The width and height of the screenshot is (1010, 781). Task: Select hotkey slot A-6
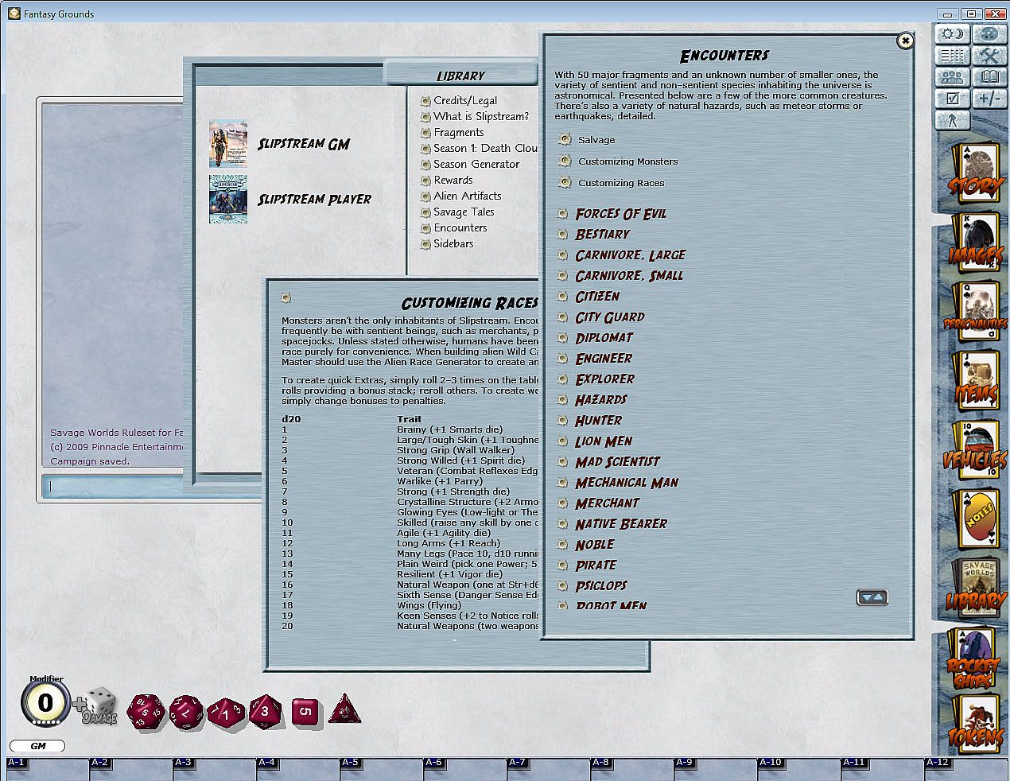(464, 767)
